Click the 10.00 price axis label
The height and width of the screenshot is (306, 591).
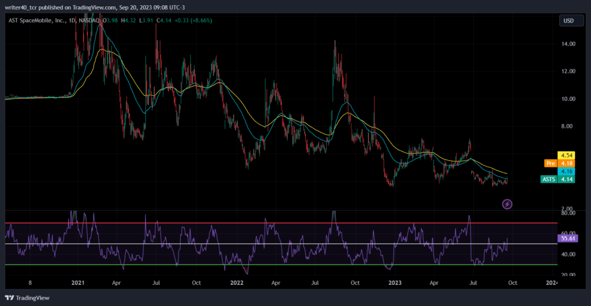[x=568, y=99]
